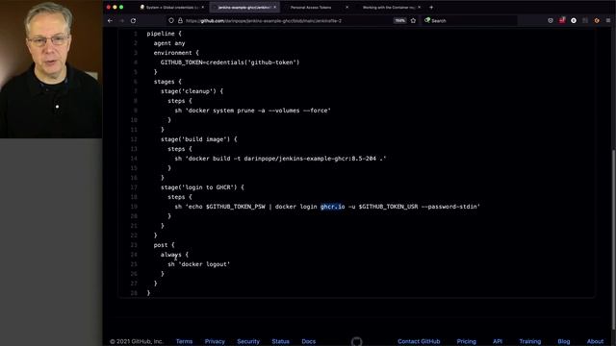Click the 'docker build -t darinpope' line

[280, 159]
